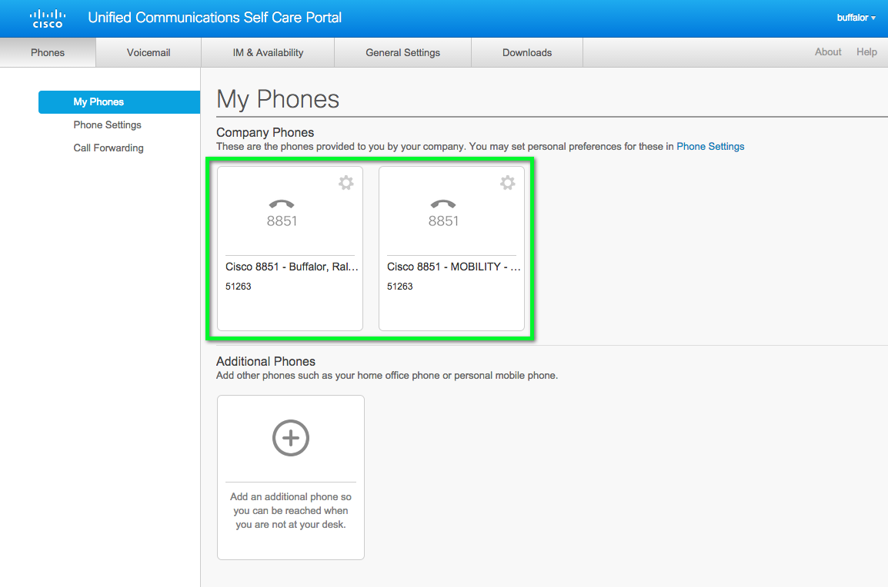Click the About link
This screenshot has width=888, height=587.
tap(828, 52)
